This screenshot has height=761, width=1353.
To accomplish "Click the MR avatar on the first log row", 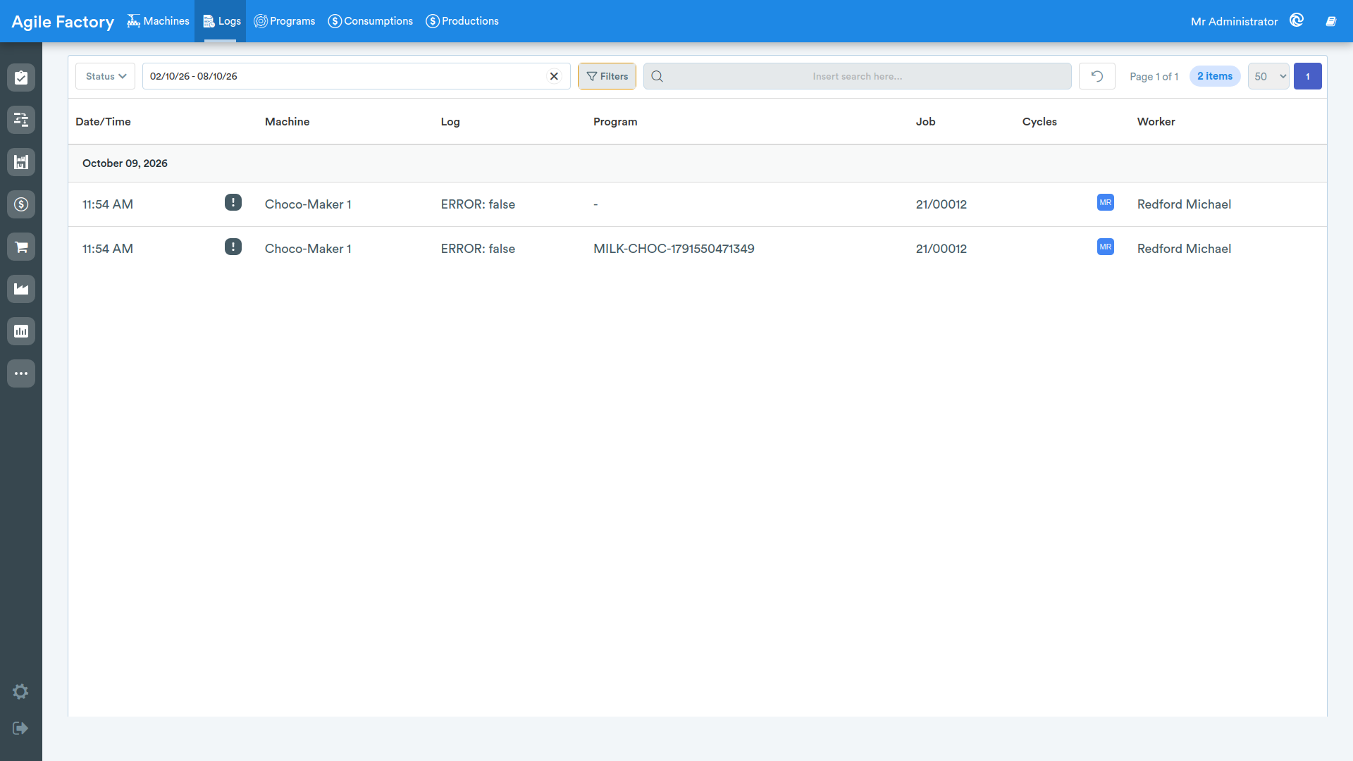I will tap(1106, 202).
